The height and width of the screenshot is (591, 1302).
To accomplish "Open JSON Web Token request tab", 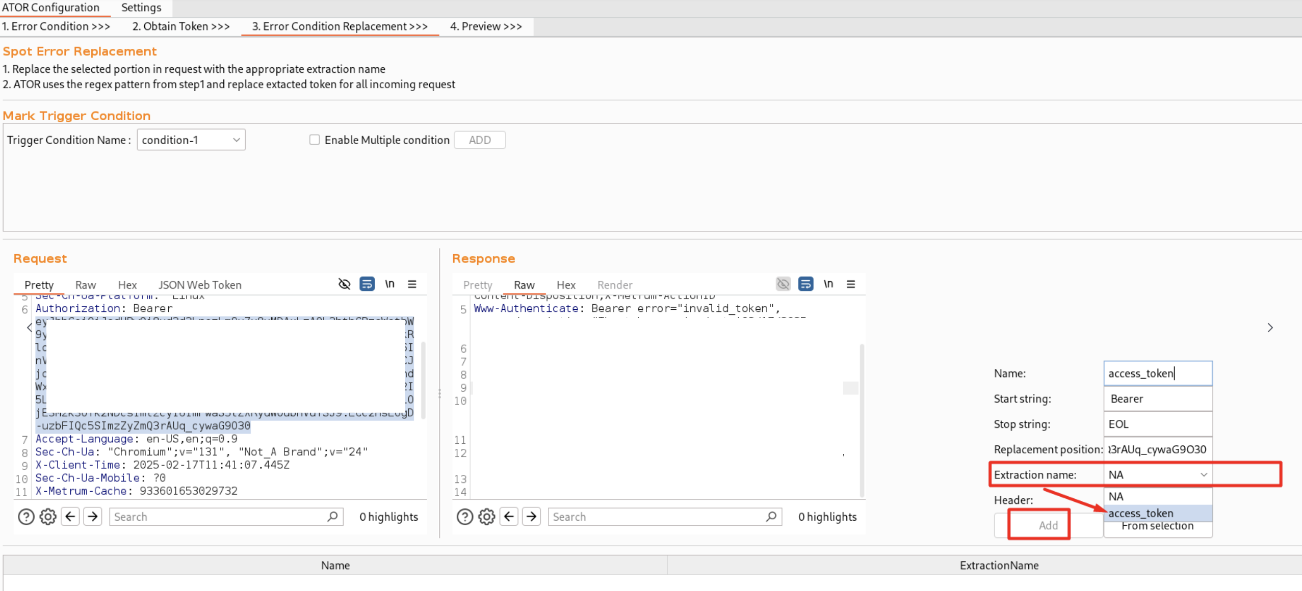I will coord(199,285).
